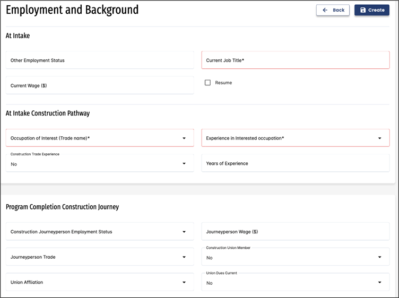Image resolution: width=399 pixels, height=298 pixels.
Task: Click the Create button
Action: (x=372, y=10)
